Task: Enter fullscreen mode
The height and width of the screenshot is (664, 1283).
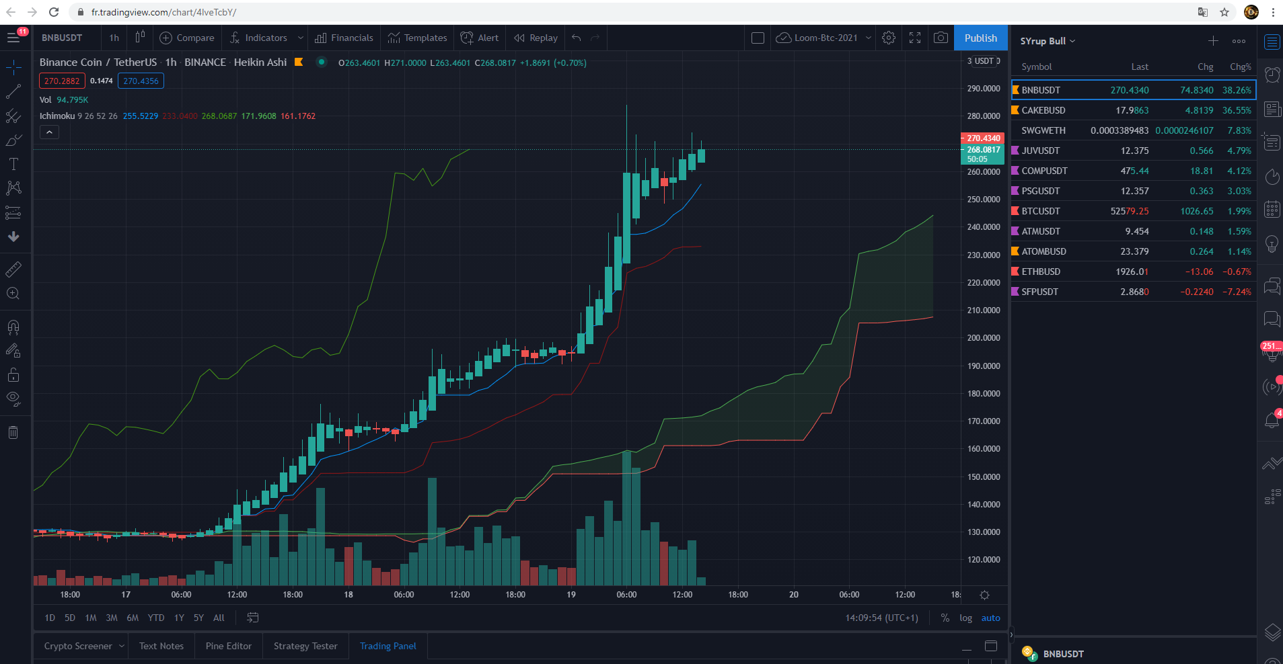Action: click(x=915, y=38)
